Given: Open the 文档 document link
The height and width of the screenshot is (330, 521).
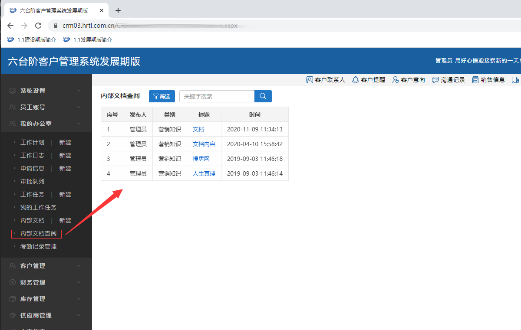Looking at the screenshot, I should tap(198, 129).
